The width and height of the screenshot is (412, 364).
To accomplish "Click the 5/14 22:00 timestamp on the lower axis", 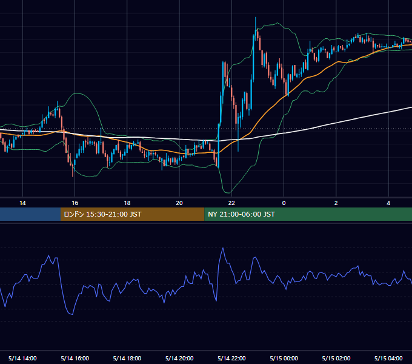I will click(x=231, y=358).
